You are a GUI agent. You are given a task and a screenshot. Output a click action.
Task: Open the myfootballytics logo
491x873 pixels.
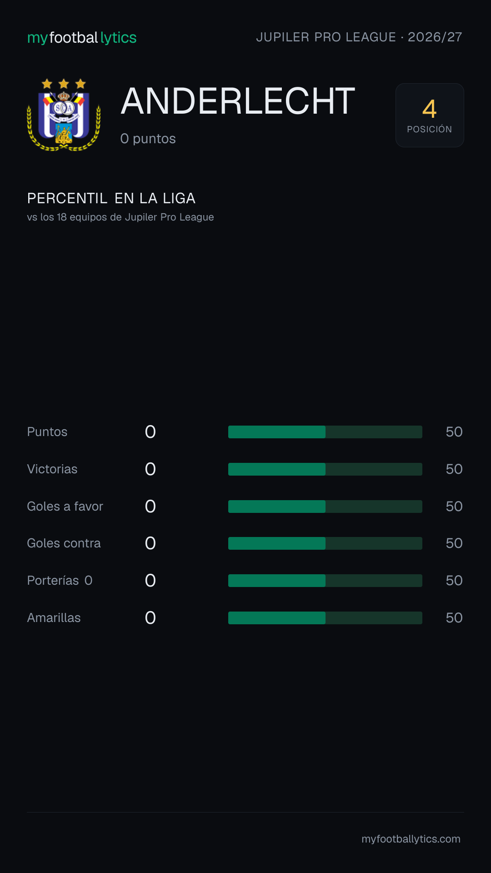tap(82, 38)
